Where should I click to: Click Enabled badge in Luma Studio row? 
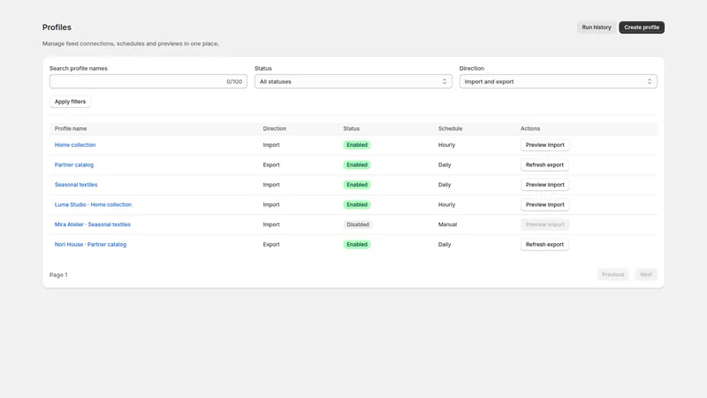coord(357,204)
